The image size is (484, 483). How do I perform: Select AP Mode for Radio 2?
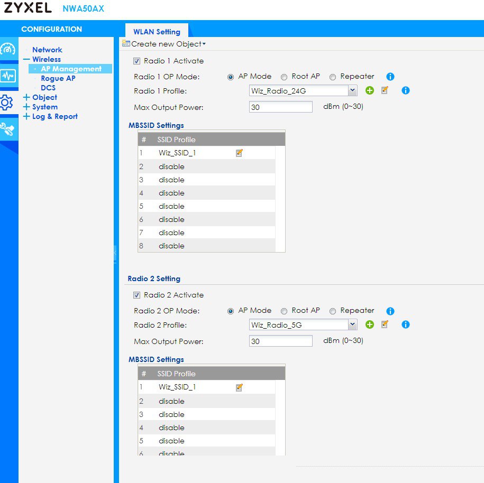tap(231, 311)
